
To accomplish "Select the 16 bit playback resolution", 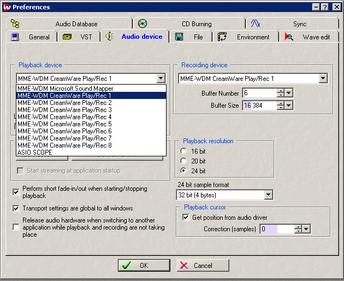I will 183,151.
